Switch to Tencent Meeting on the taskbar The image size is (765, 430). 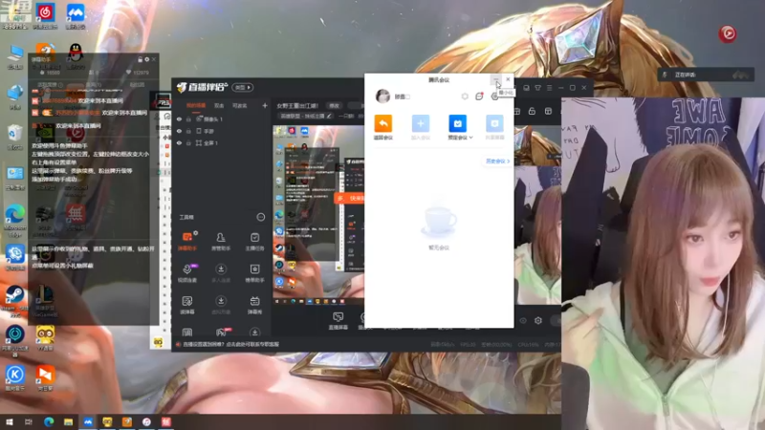click(88, 421)
